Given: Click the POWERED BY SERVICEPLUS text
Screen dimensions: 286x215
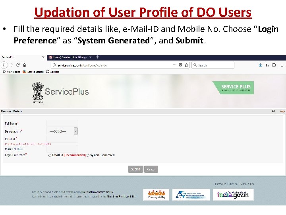Looking at the screenshot, I should point(234,184).
